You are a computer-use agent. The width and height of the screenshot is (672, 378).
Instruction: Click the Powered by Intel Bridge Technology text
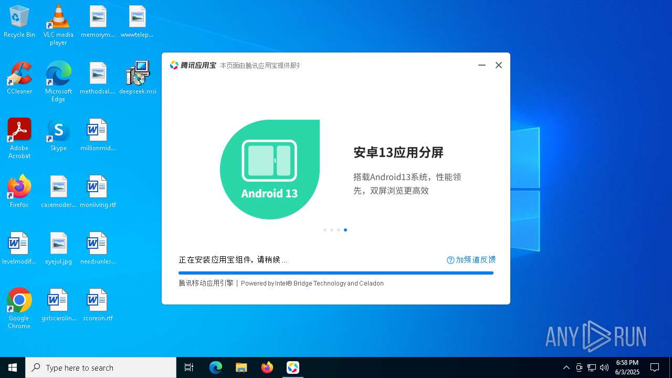click(x=312, y=283)
